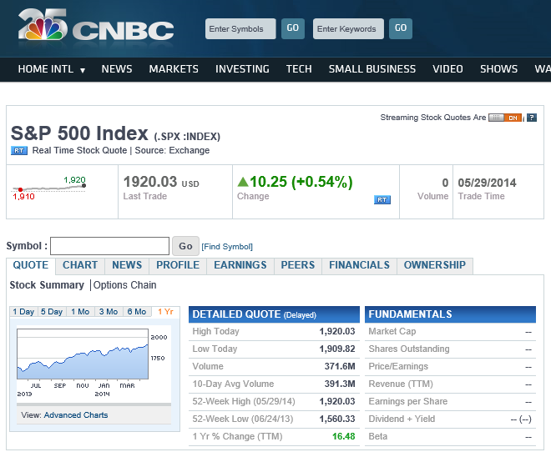Select the 1 Yr chart range
The height and width of the screenshot is (457, 551).
pos(165,312)
